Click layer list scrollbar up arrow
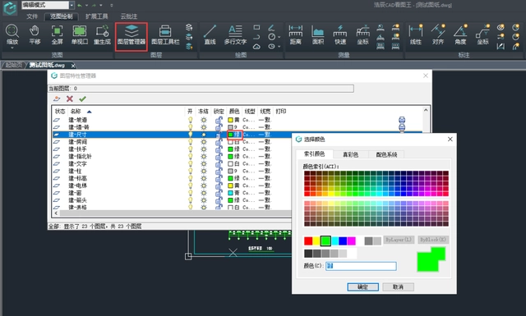526x316 pixels. [426, 110]
